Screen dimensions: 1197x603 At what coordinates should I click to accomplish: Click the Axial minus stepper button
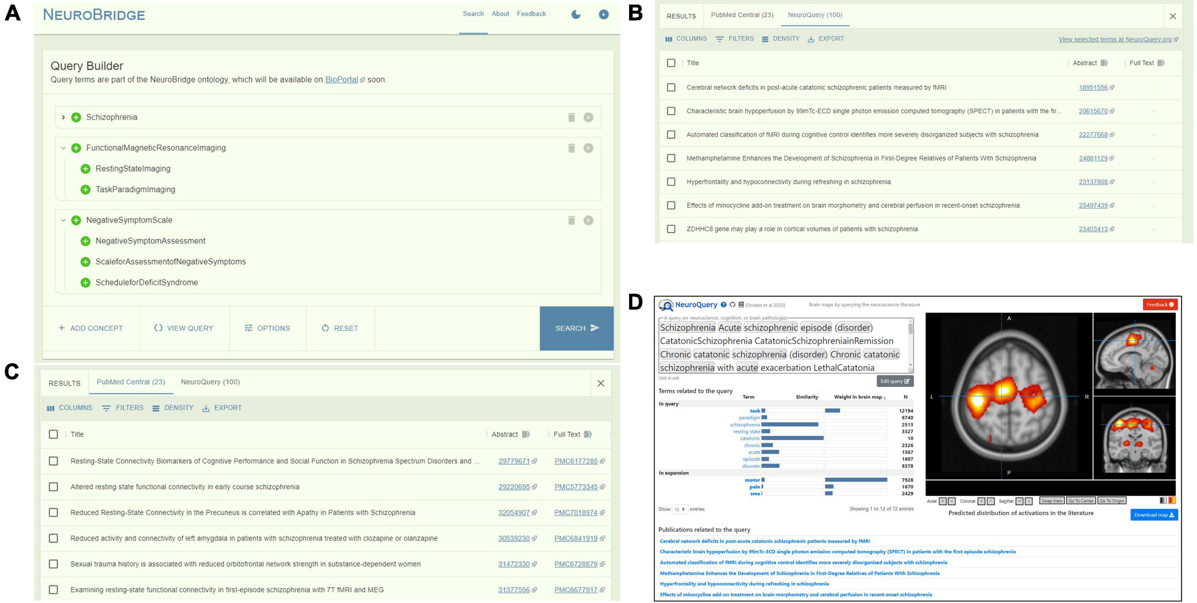pos(952,501)
